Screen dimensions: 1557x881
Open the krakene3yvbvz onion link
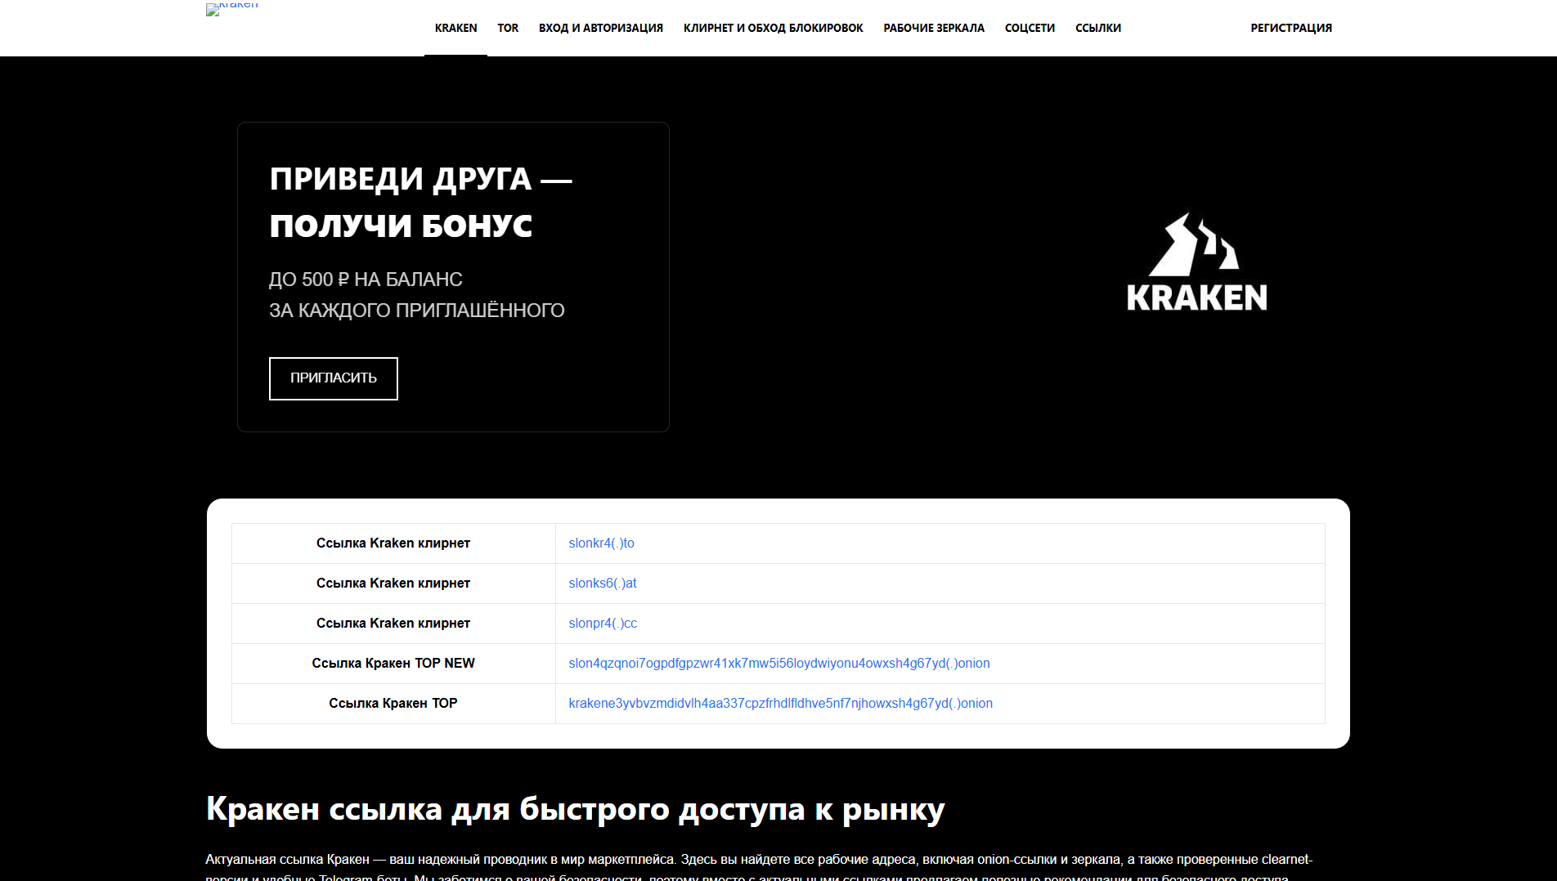781,704
